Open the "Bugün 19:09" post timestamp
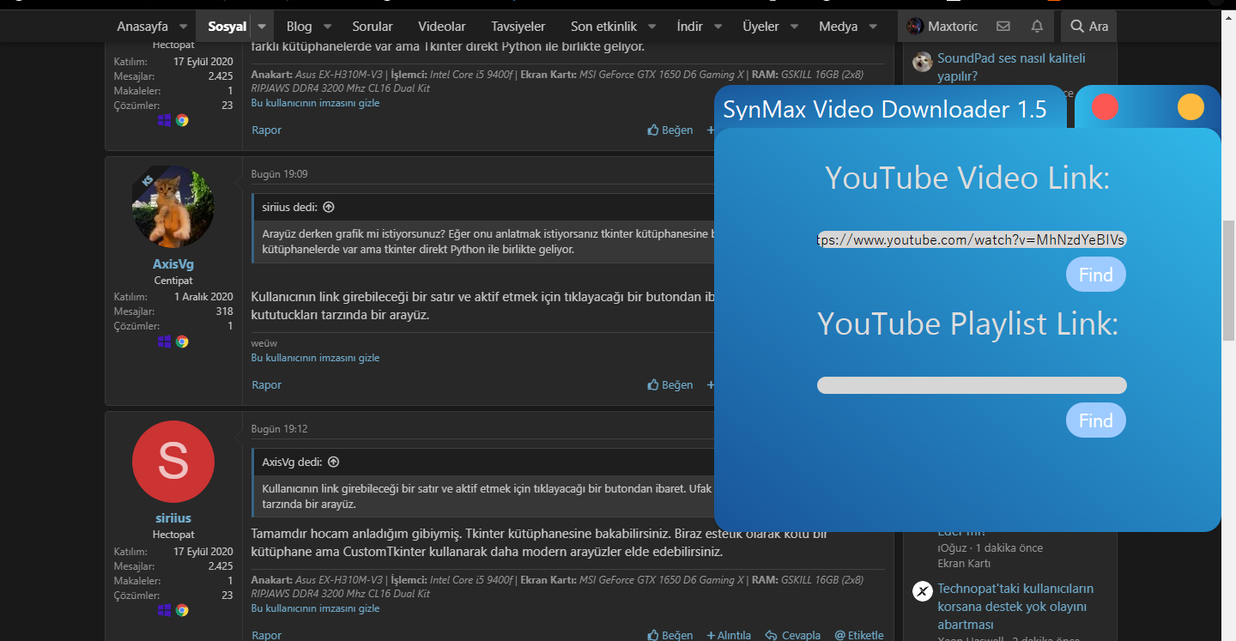The height and width of the screenshot is (641, 1236). (279, 174)
